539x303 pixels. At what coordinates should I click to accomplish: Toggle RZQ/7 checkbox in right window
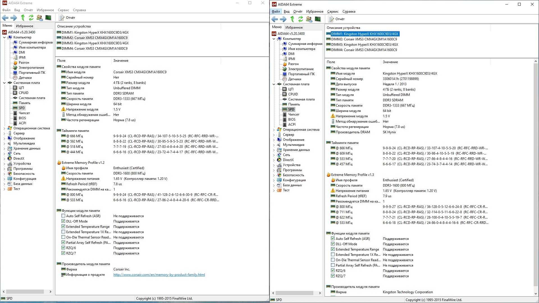click(x=333, y=276)
